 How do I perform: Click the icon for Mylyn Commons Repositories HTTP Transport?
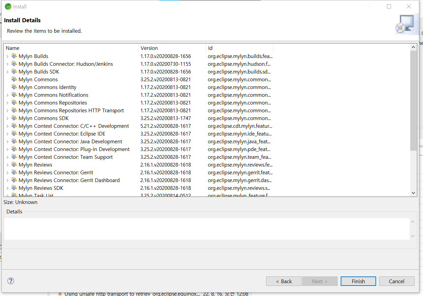14,110
